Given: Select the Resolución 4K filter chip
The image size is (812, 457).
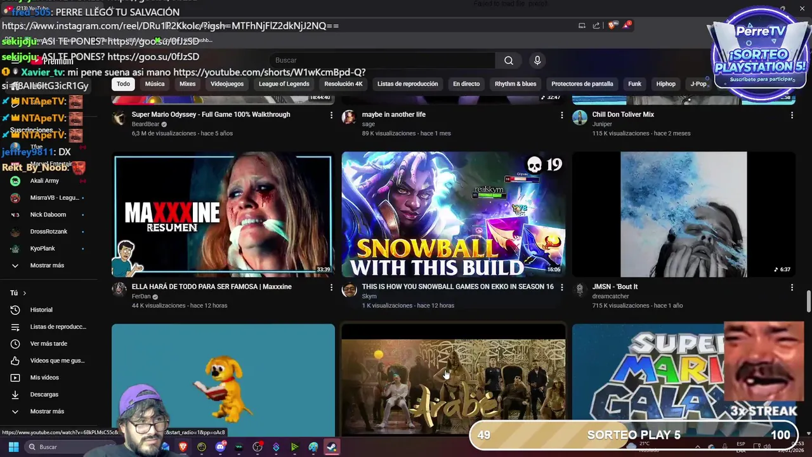Looking at the screenshot, I should tap(343, 84).
